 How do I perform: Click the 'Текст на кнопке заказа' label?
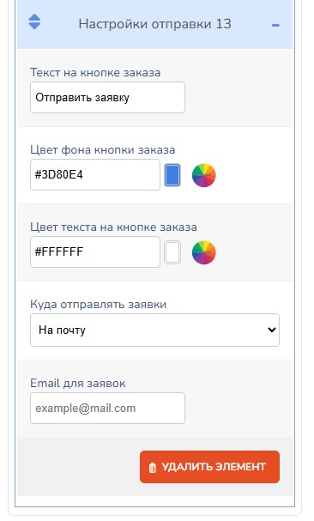(x=95, y=72)
